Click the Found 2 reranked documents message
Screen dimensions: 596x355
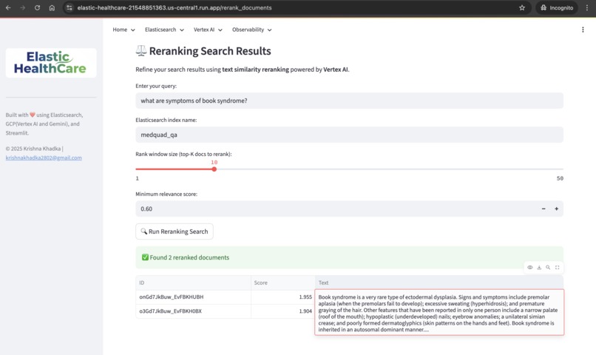click(x=349, y=257)
